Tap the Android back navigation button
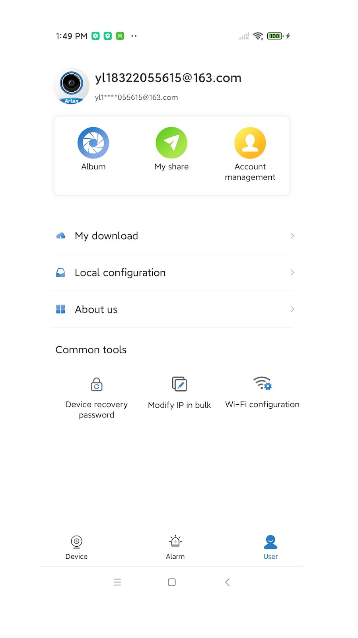The width and height of the screenshot is (358, 638). point(228,582)
